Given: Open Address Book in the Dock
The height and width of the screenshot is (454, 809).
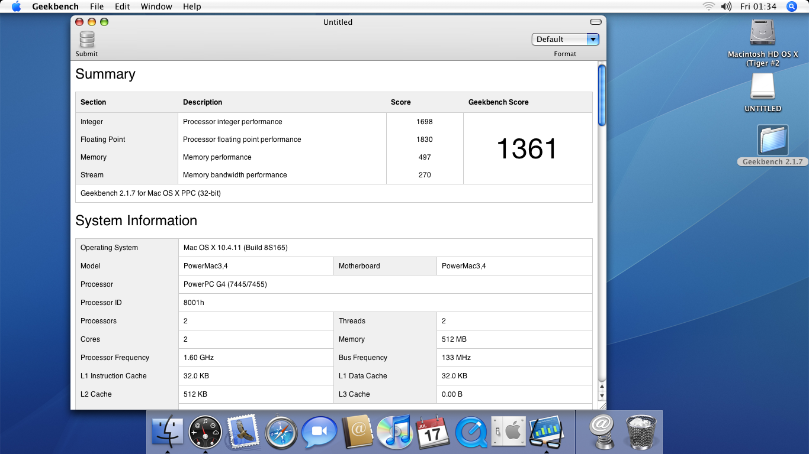Looking at the screenshot, I should pos(358,432).
